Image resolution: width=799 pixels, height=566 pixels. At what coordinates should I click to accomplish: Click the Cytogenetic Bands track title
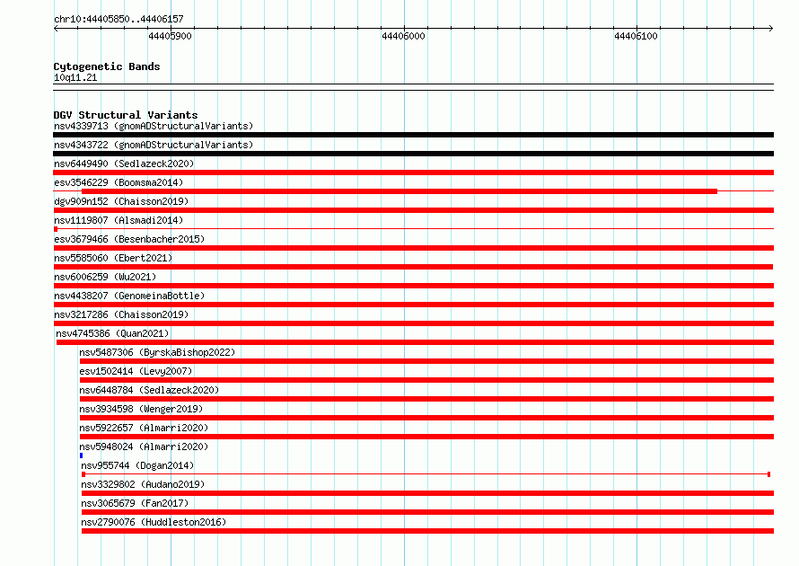pos(107,66)
